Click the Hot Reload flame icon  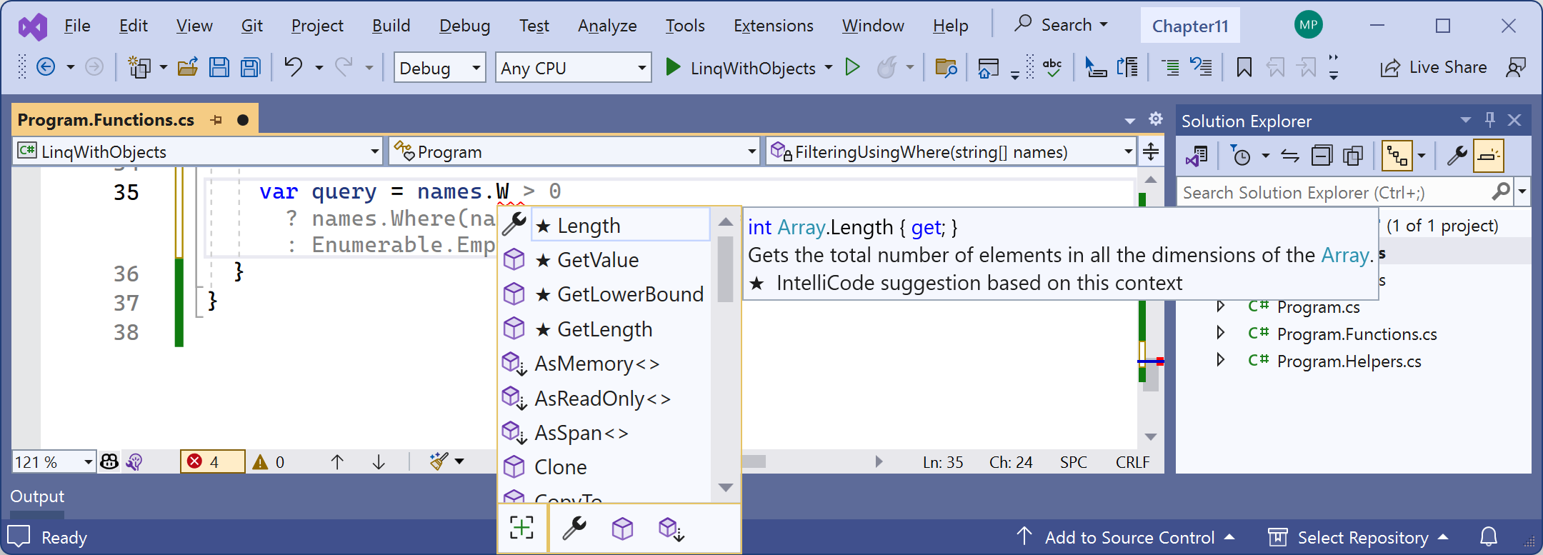[x=887, y=67]
